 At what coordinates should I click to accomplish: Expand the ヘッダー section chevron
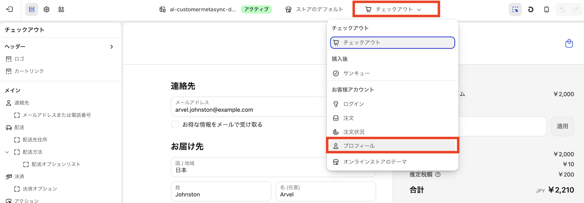[112, 47]
